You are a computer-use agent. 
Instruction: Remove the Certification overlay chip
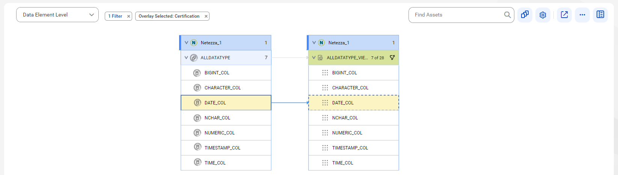pos(206,16)
